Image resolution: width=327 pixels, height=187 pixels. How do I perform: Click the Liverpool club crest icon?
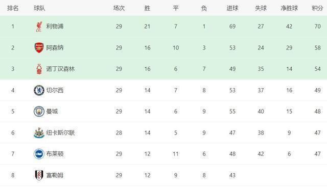[x=39, y=26]
